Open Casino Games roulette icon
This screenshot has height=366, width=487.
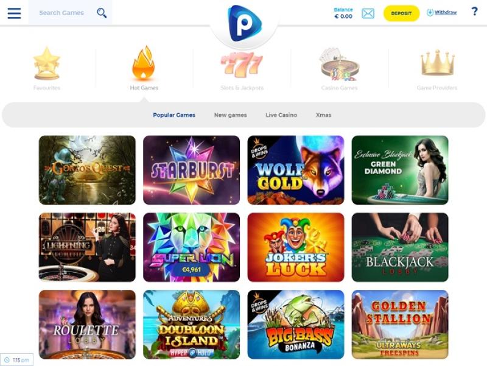click(340, 64)
